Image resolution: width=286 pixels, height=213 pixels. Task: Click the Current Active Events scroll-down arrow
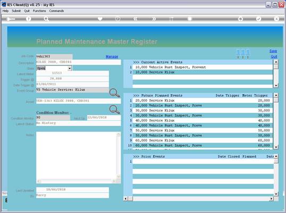(x=276, y=85)
